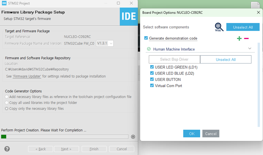The height and width of the screenshot is (155, 263).
Task: Uncheck the Virtual Com Port option
Action: (x=152, y=86)
